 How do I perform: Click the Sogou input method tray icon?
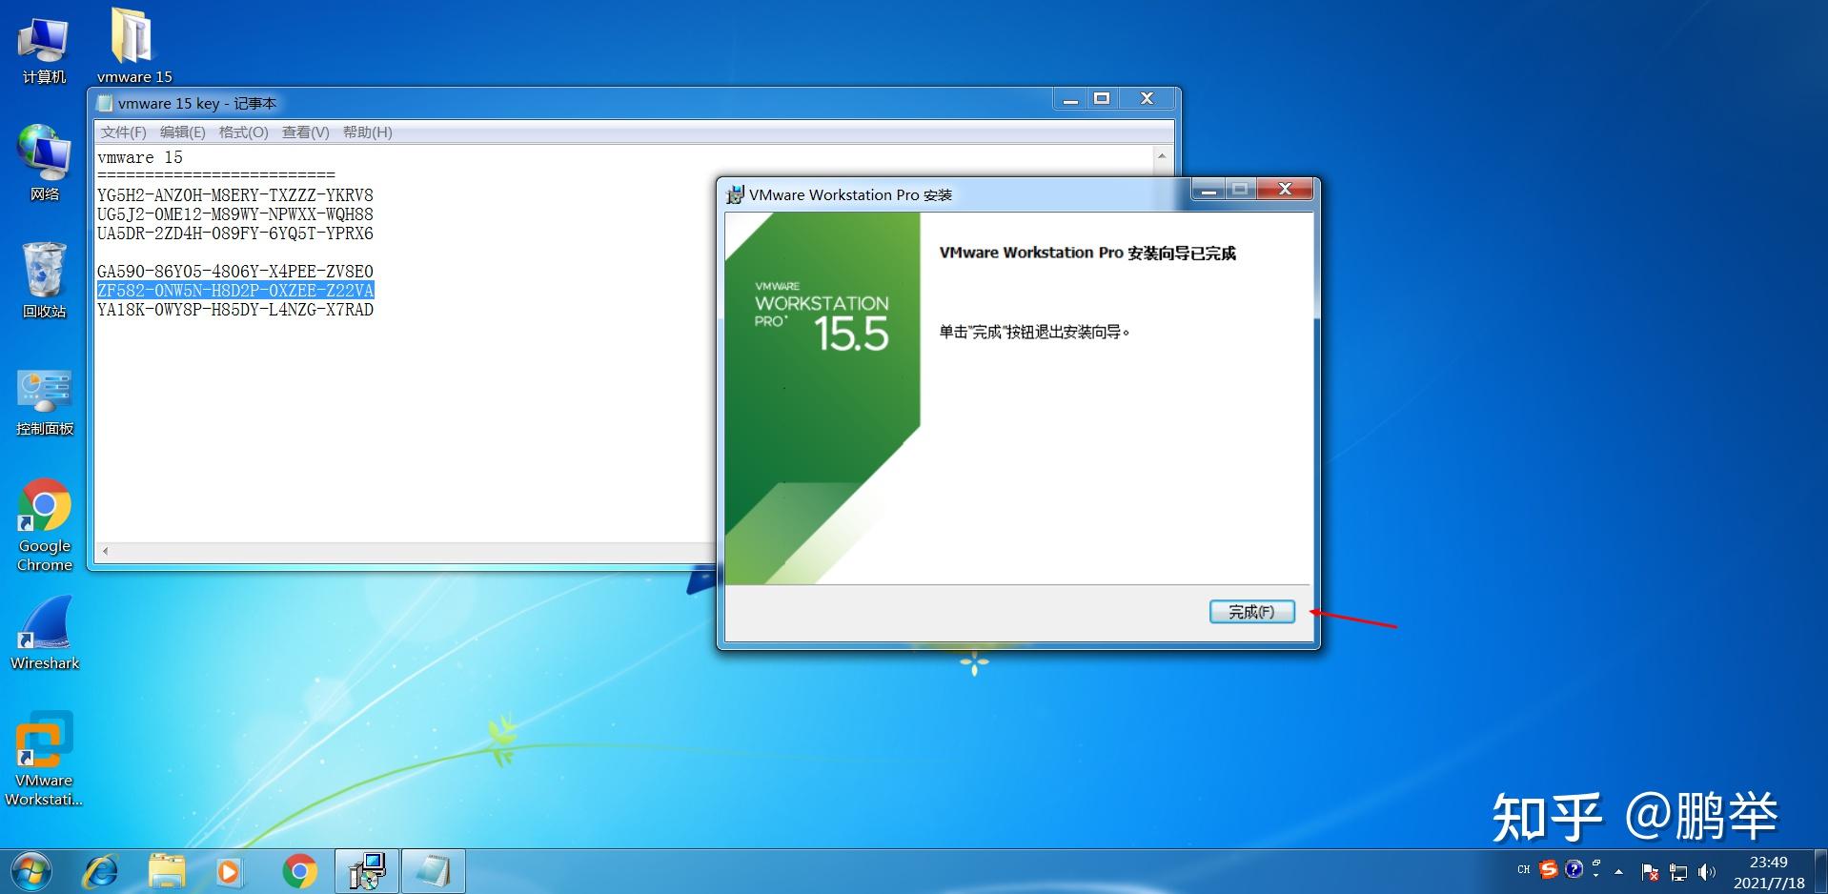pyautogui.click(x=1549, y=869)
